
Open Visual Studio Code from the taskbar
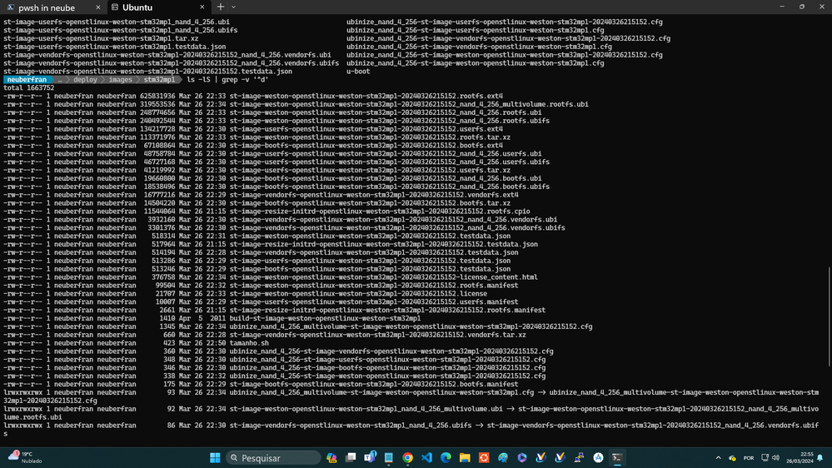[426, 457]
